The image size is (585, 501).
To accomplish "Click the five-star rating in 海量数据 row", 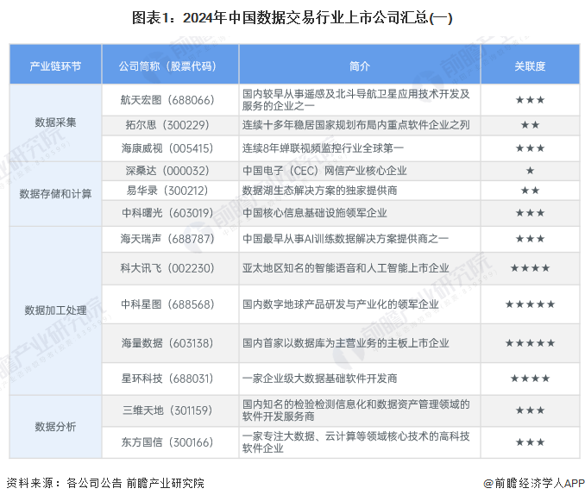I will [530, 343].
